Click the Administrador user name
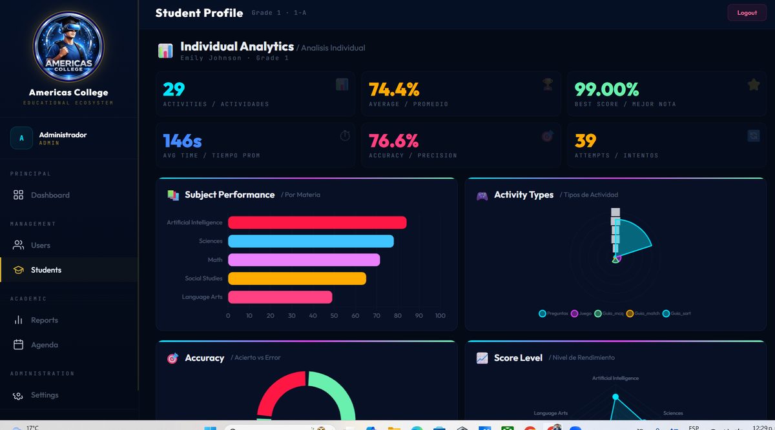Viewport: 775px width, 430px height. click(x=63, y=135)
